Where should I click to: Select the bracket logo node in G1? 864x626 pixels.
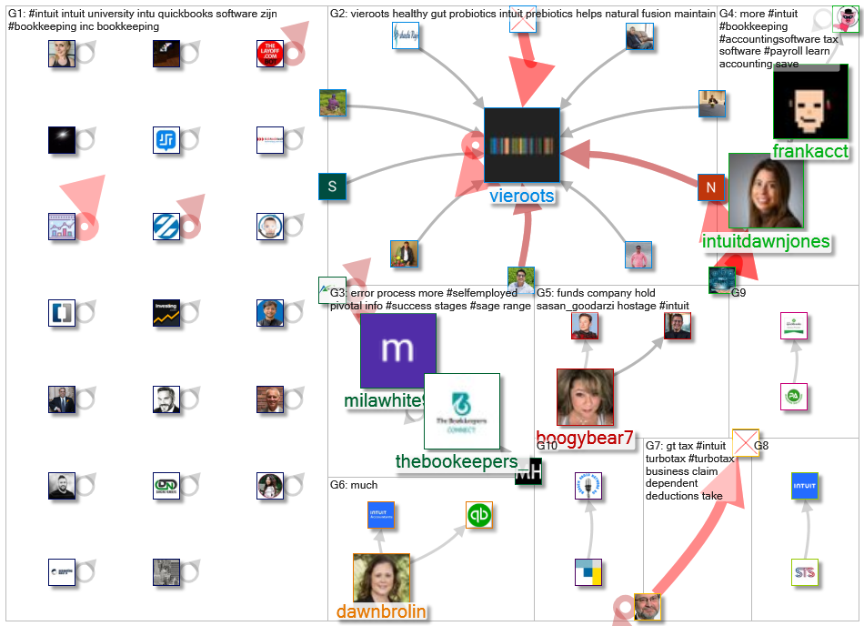[62, 313]
